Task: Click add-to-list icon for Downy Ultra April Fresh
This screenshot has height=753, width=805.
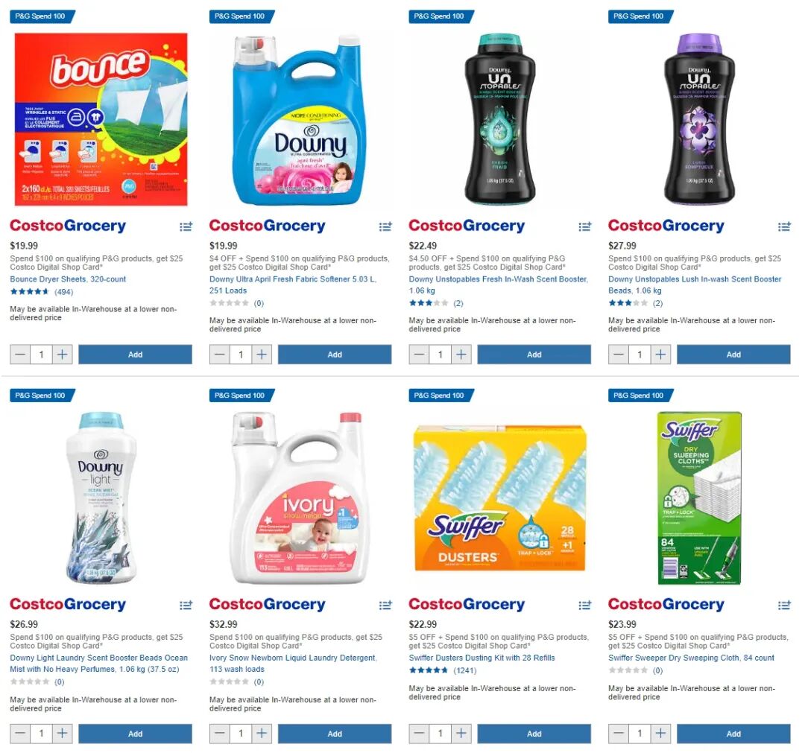Action: [x=385, y=226]
